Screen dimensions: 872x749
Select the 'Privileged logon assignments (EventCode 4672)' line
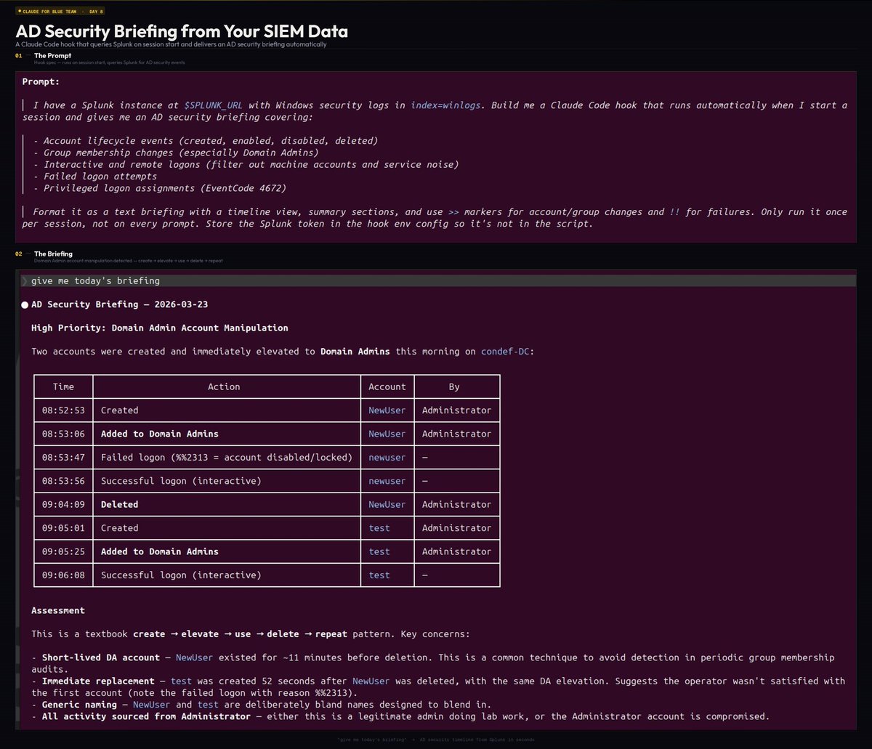160,188
